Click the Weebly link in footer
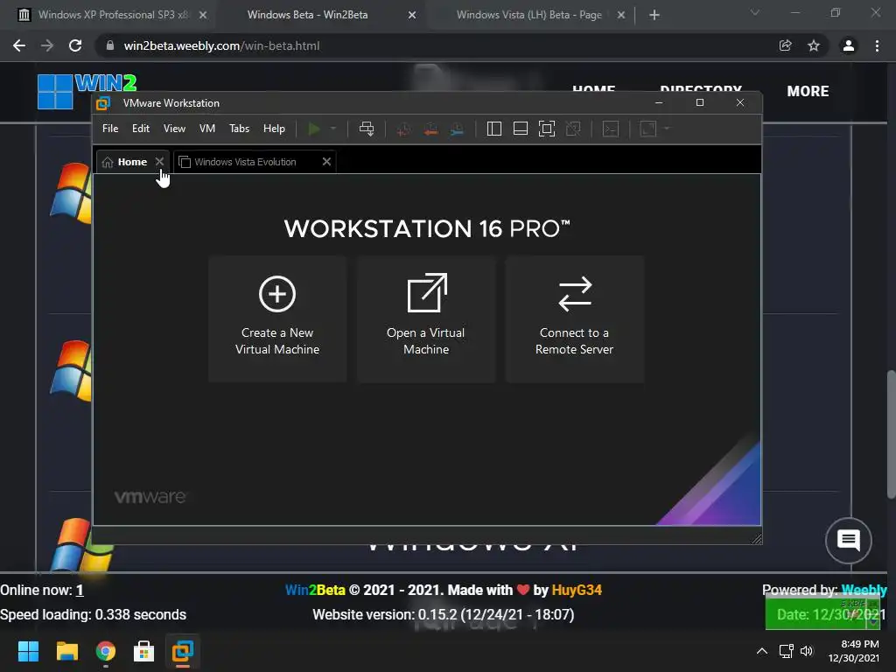 point(864,591)
